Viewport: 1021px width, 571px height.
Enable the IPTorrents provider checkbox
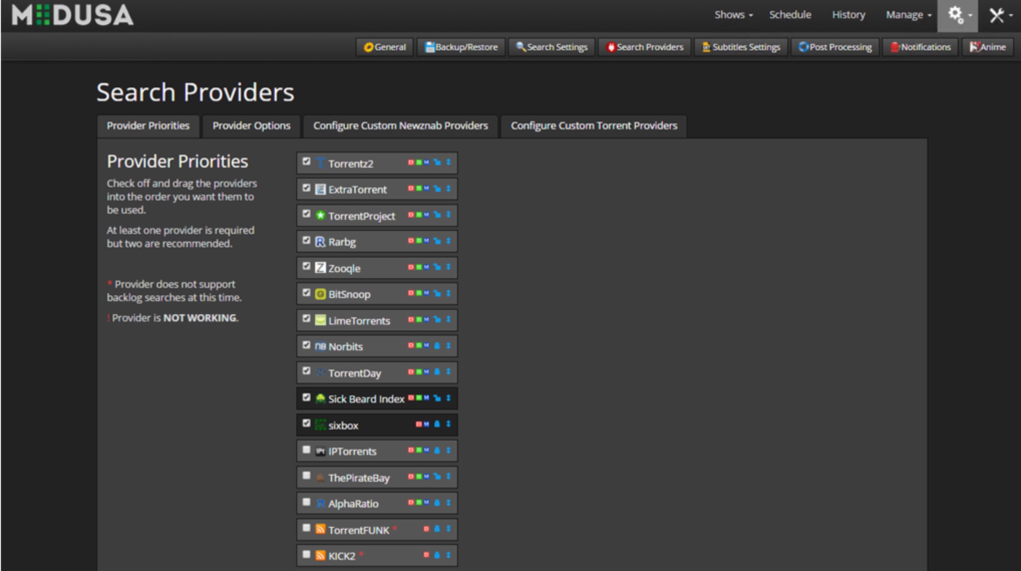tap(307, 450)
